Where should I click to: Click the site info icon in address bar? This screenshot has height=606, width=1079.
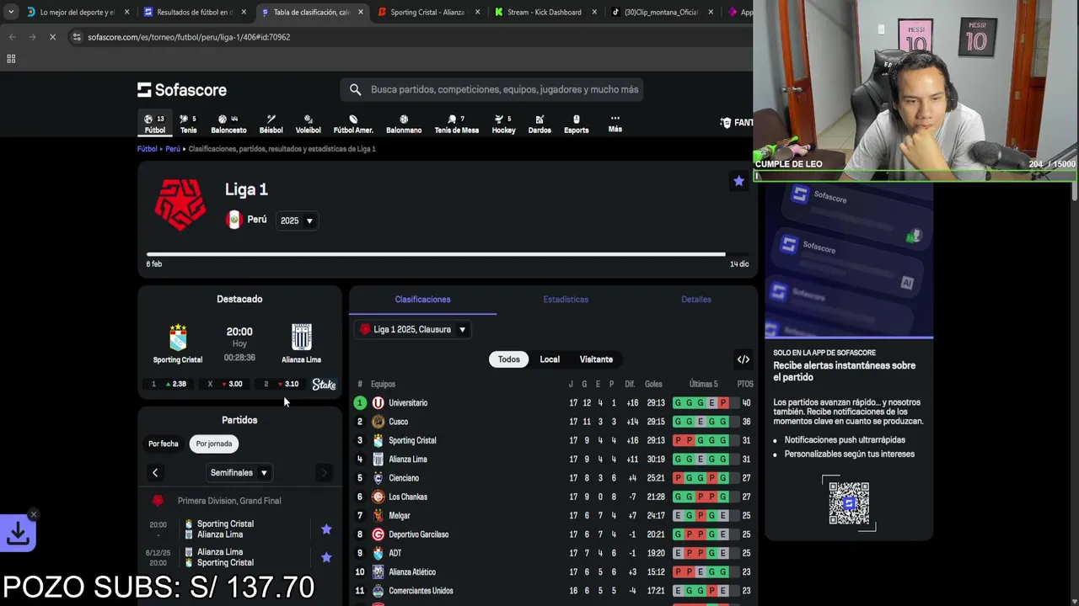(x=77, y=37)
